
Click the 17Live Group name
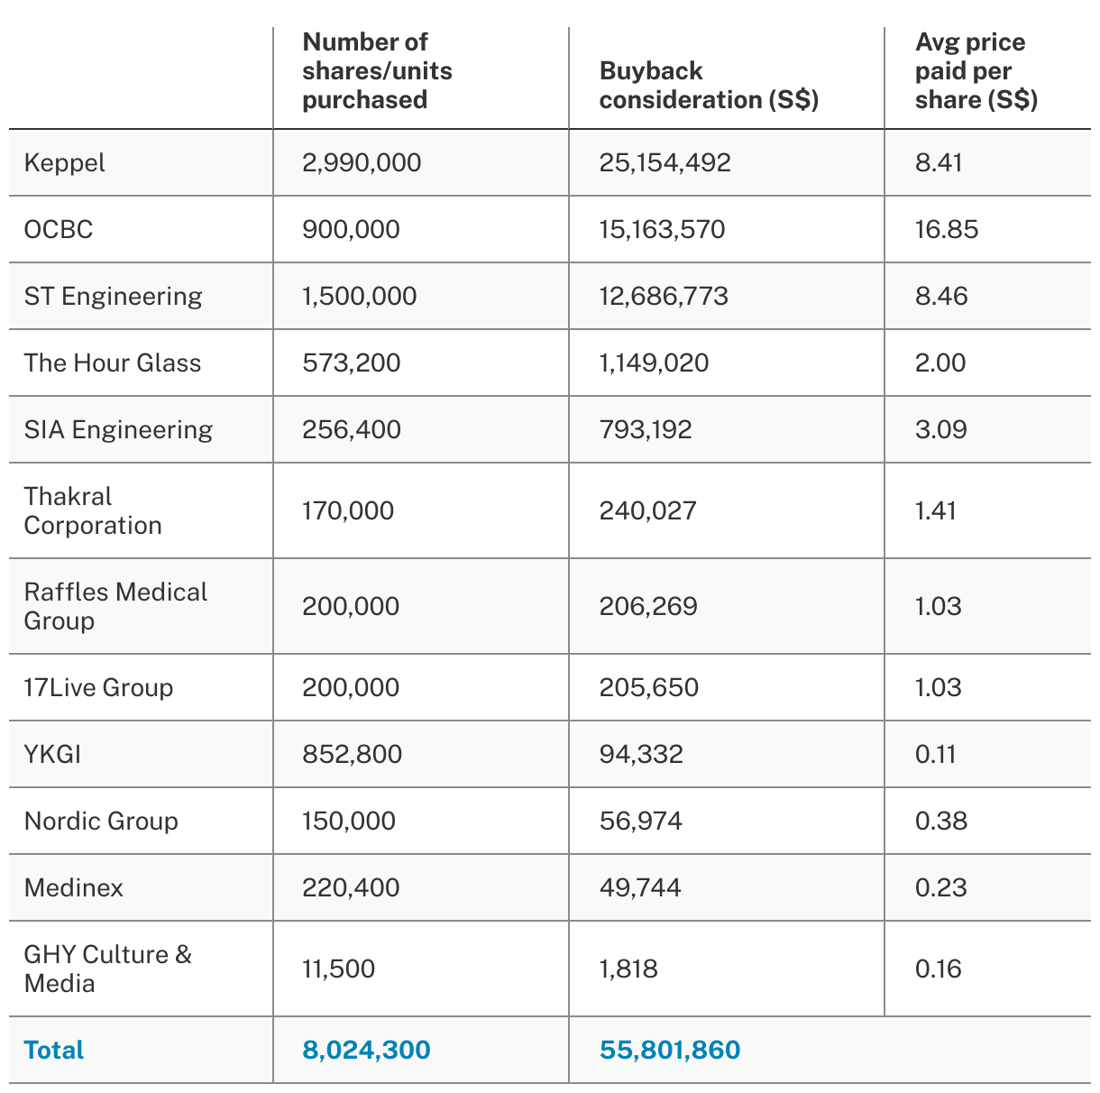(98, 688)
